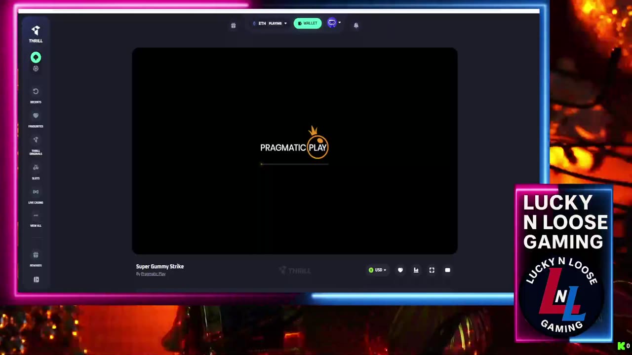632x355 pixels.
Task: Click the Super Gummy Strike title
Action: click(x=160, y=266)
